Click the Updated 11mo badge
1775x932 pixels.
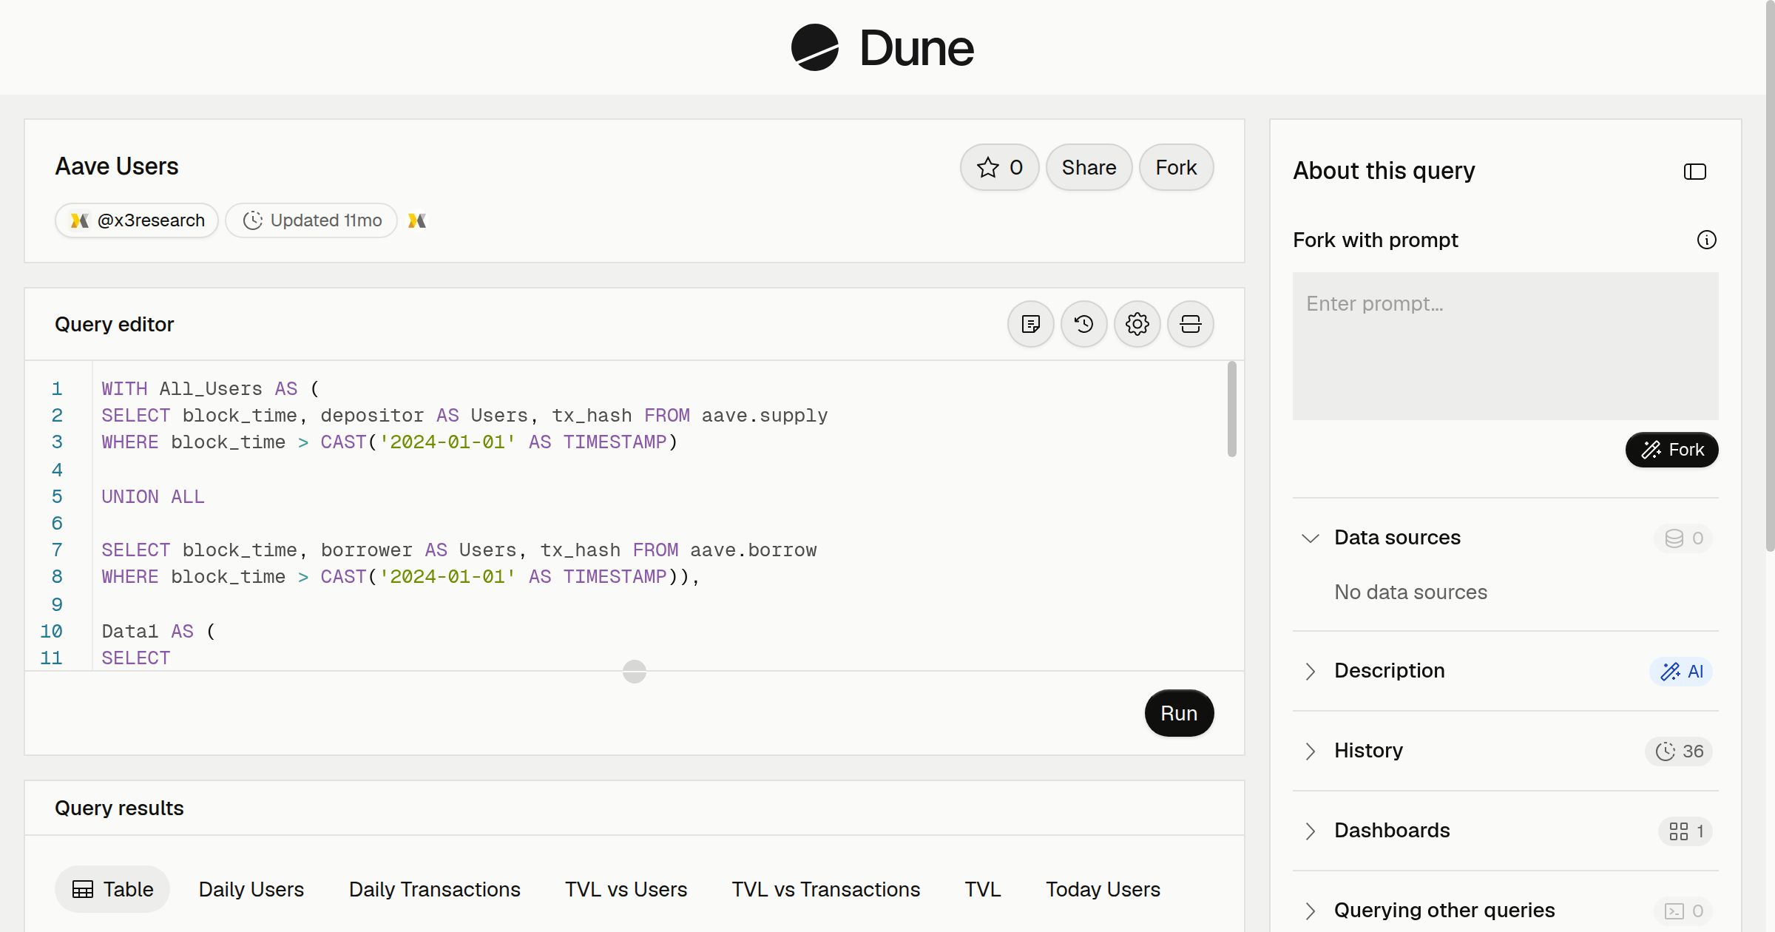311,220
